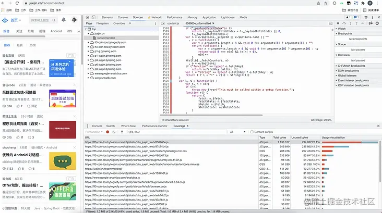This screenshot has width=382, height=213.
Task: Toggle the navigator sidebar icon beside content.js tab
Action: 162,23
